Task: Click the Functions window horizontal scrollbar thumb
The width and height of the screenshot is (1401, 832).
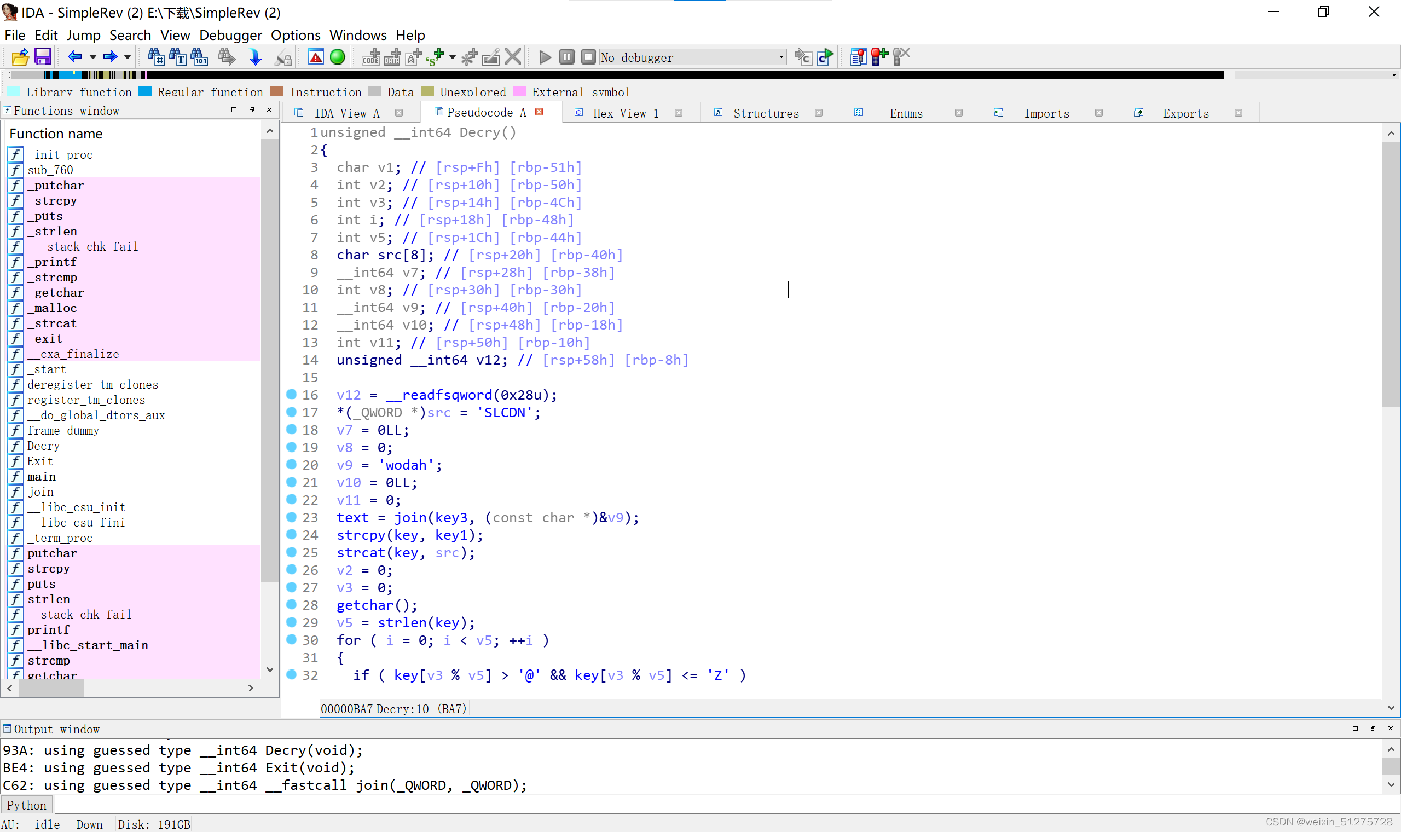Action: click(51, 688)
